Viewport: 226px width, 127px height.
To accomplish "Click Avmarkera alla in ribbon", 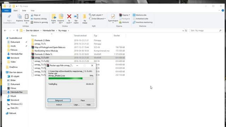I will tap(141, 19).
